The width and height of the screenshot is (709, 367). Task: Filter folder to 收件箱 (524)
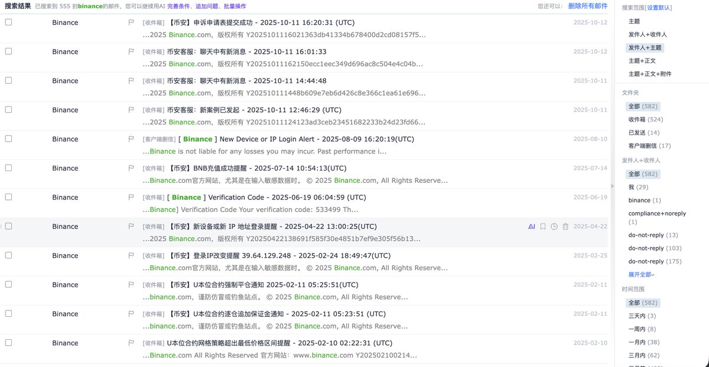(x=645, y=119)
